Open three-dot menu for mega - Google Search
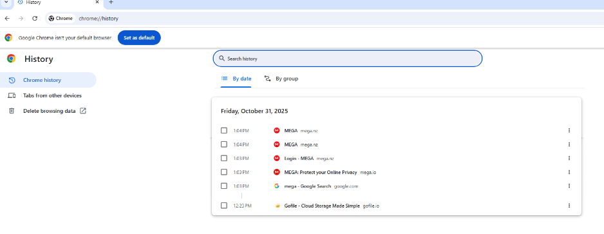The width and height of the screenshot is (604, 234). point(569,186)
